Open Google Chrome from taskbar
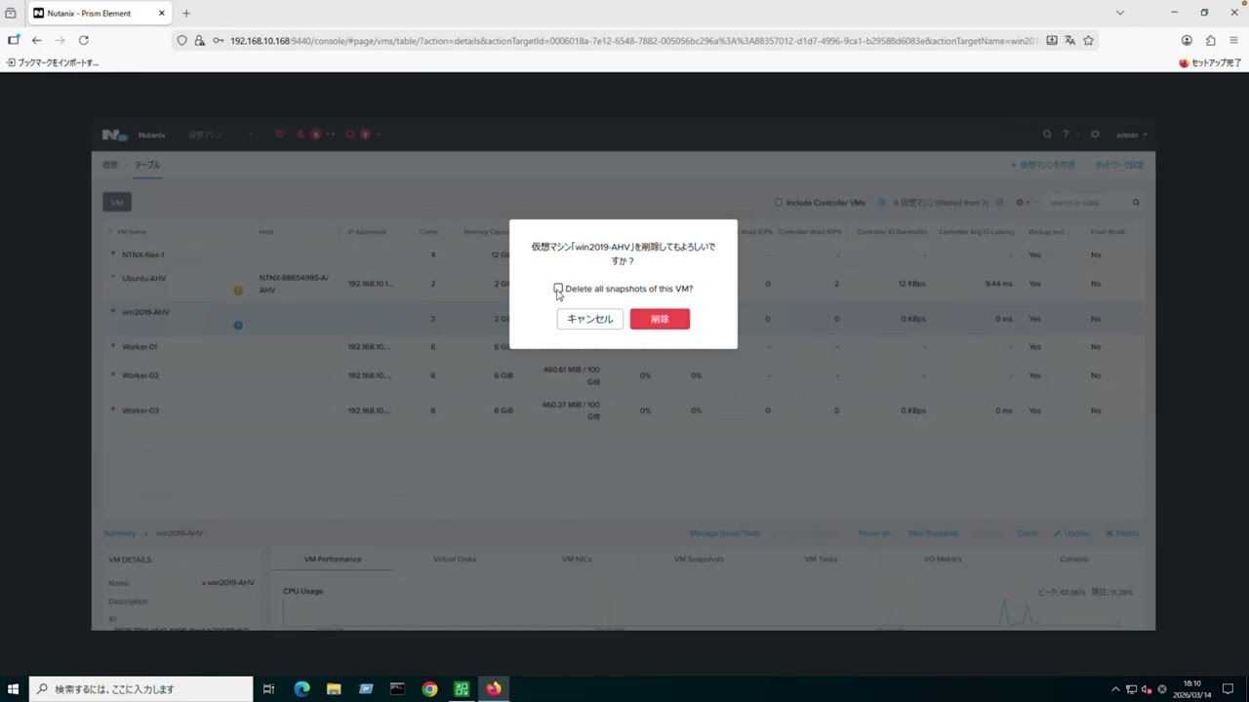The width and height of the screenshot is (1249, 702). click(429, 689)
